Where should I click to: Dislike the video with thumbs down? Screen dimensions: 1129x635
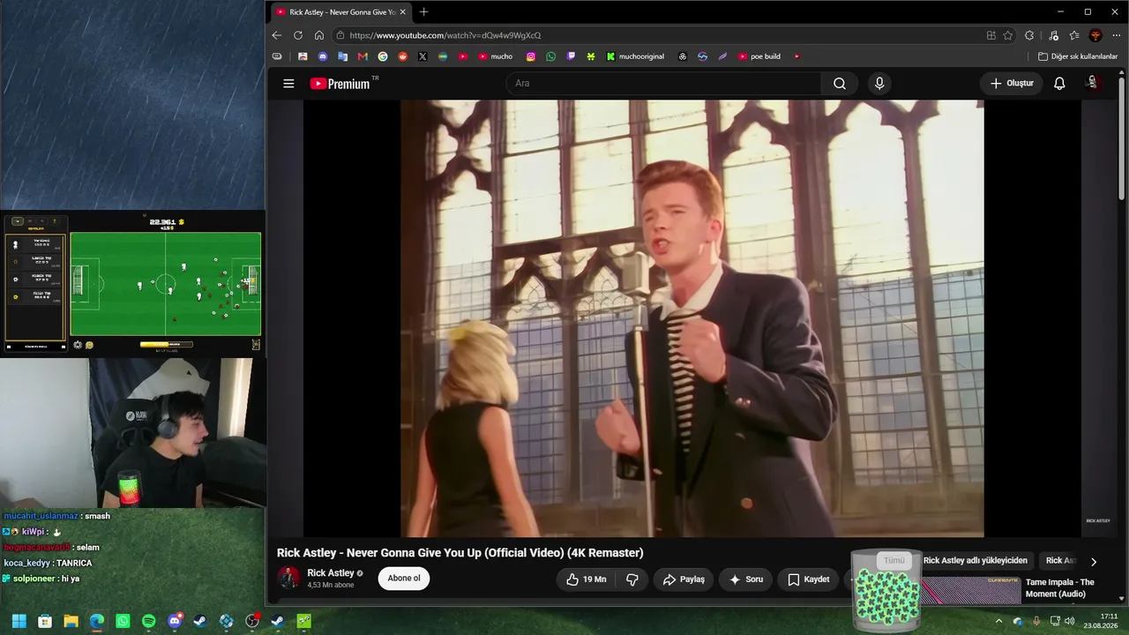632,579
